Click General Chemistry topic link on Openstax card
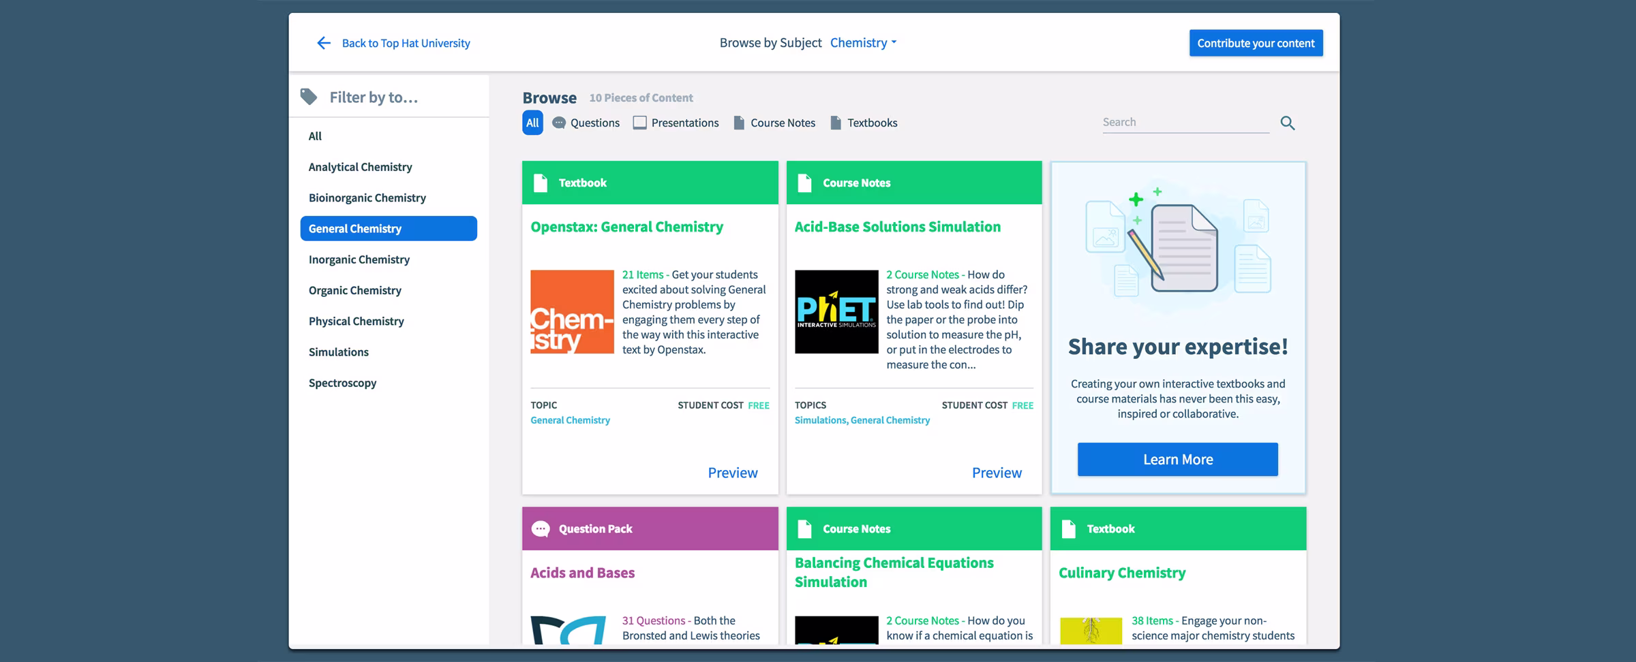The width and height of the screenshot is (1636, 662). [x=570, y=420]
